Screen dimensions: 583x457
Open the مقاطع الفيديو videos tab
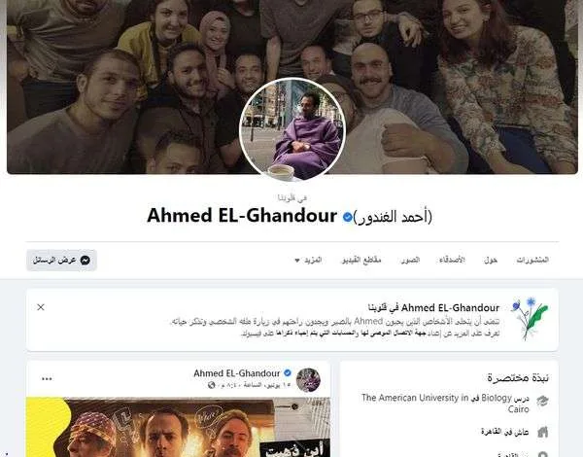click(x=361, y=260)
